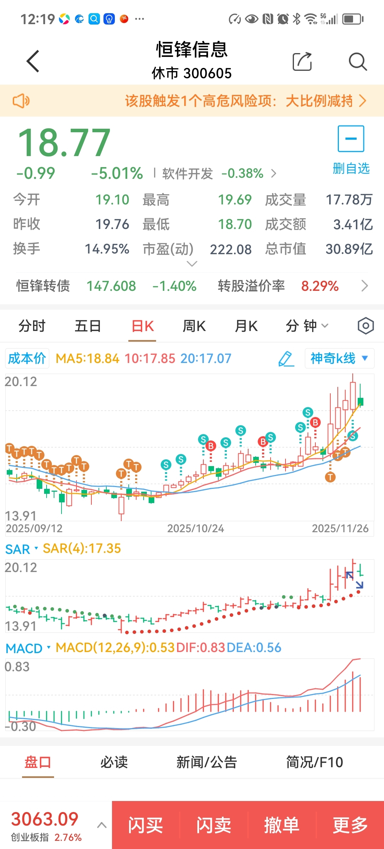
Task: Tap MA5:18.84 moving average label
Action: coord(87,358)
